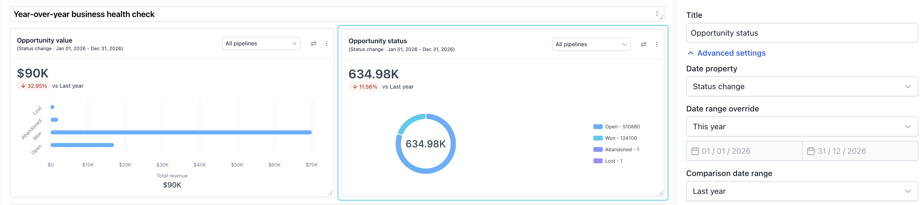
Task: Toggle Open legend entry in donut chart
Action: coord(617,127)
